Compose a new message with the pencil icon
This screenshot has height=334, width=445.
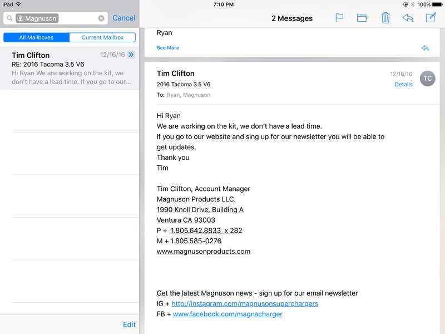[x=431, y=17]
